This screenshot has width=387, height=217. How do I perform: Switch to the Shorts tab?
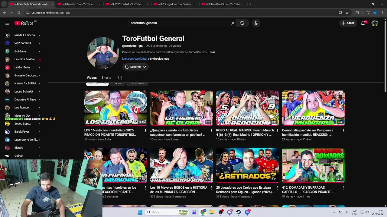coord(106,78)
